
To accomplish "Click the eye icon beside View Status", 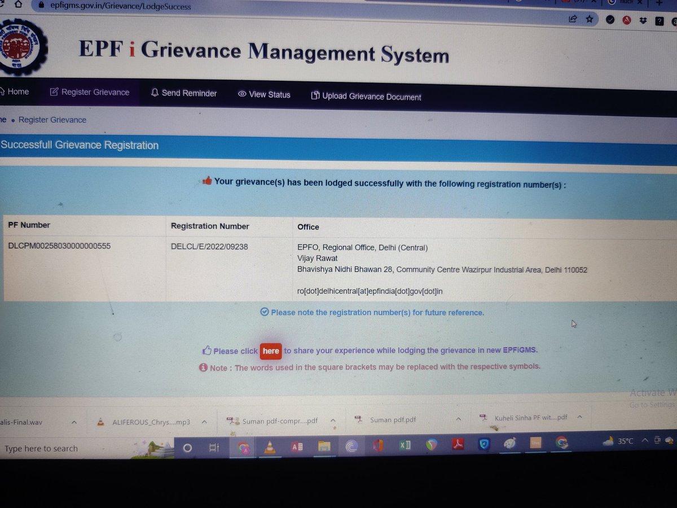I will [x=242, y=94].
